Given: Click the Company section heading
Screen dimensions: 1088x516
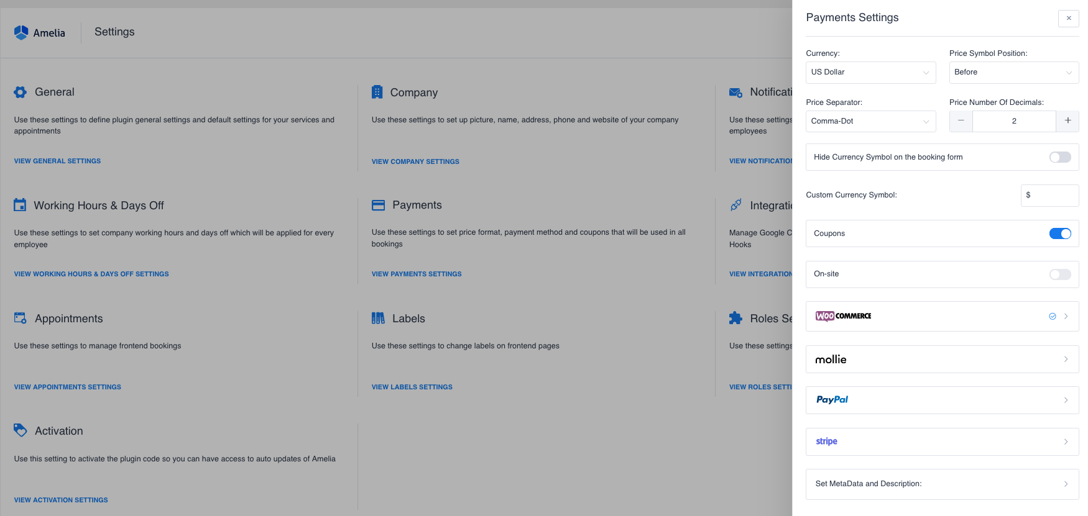Looking at the screenshot, I should (x=414, y=93).
